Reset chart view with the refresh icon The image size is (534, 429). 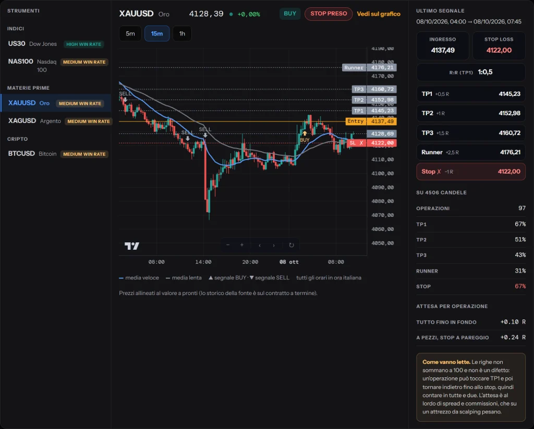[x=291, y=245]
